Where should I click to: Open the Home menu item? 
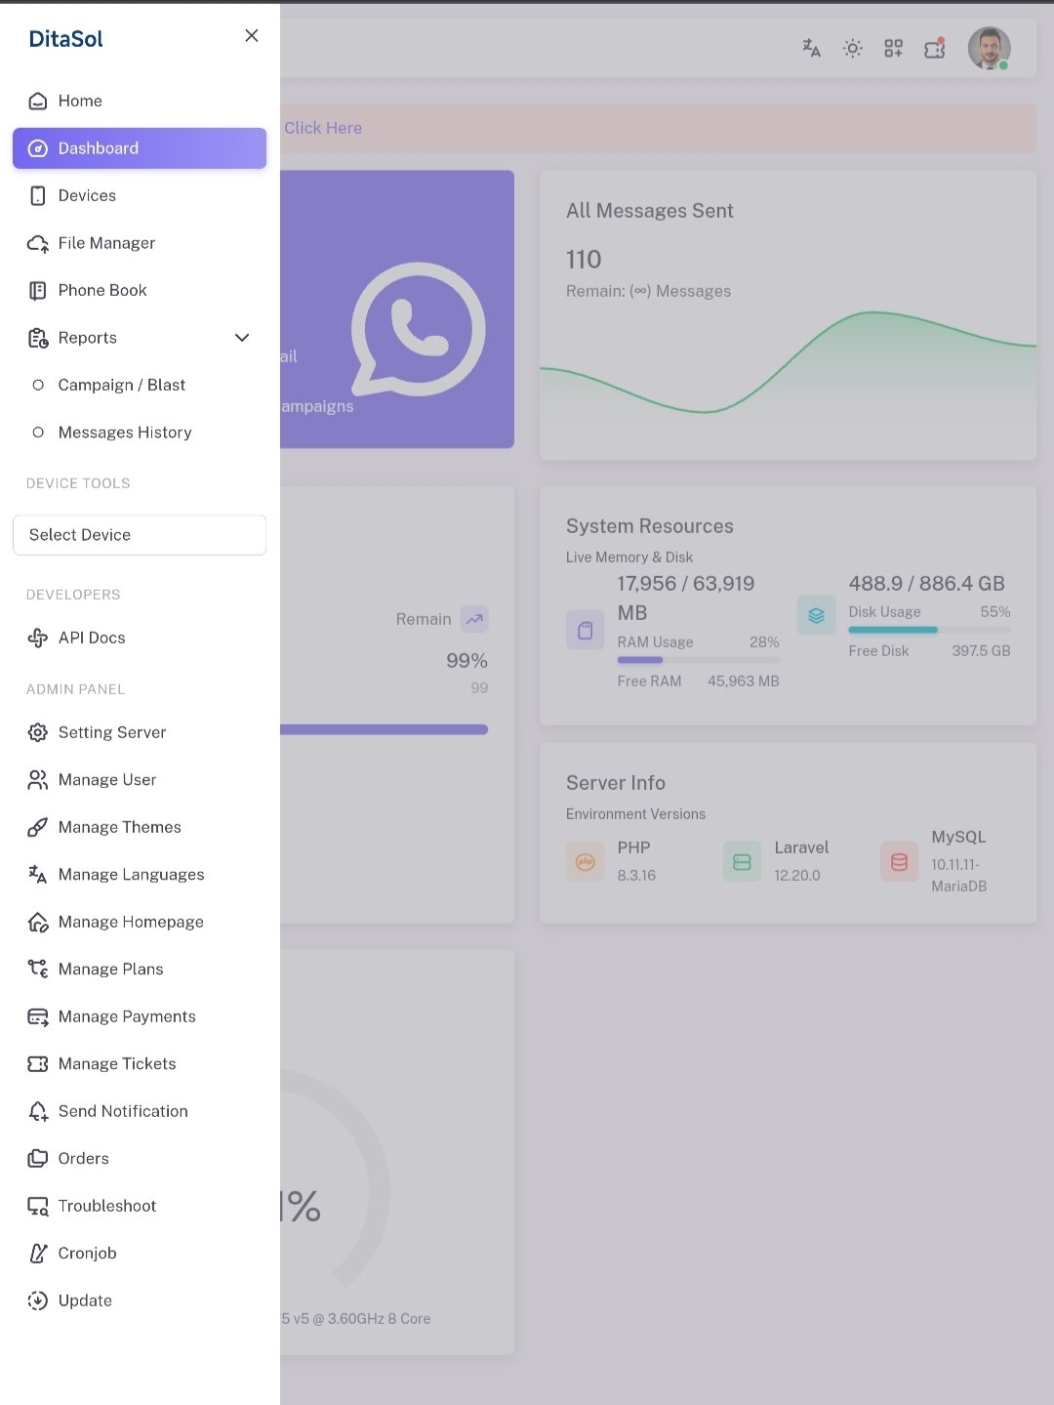click(80, 101)
